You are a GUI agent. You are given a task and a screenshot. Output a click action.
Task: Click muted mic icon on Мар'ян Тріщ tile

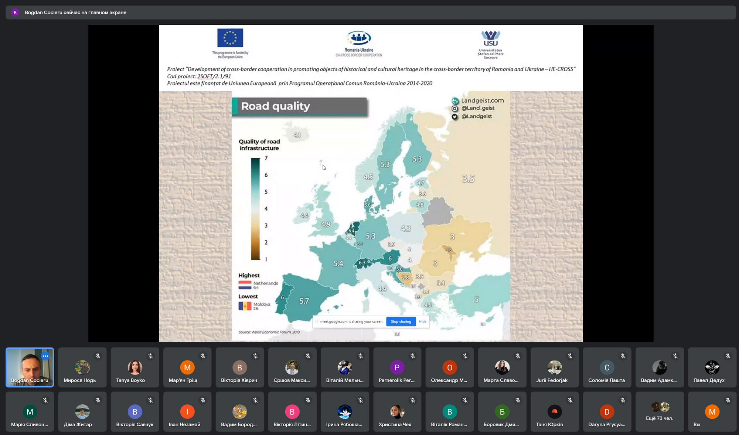click(203, 356)
